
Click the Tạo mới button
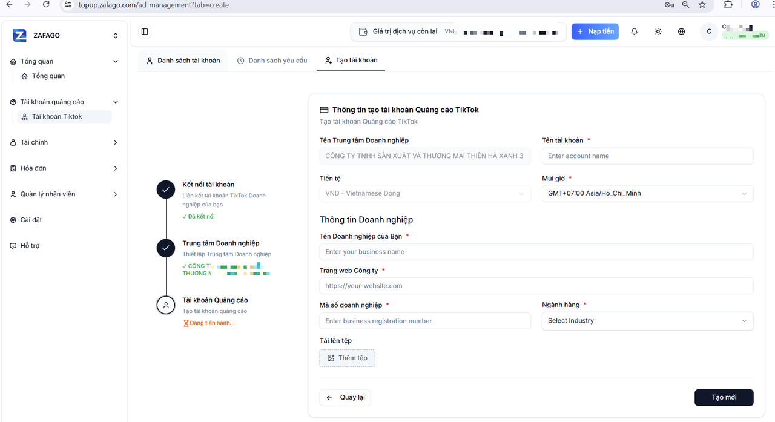[724, 398]
